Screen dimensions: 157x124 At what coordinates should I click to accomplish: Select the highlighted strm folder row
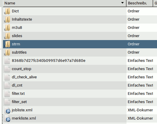pyautogui.click(x=80, y=44)
